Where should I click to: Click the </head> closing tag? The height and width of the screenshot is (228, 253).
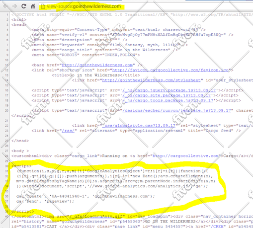(x=20, y=141)
